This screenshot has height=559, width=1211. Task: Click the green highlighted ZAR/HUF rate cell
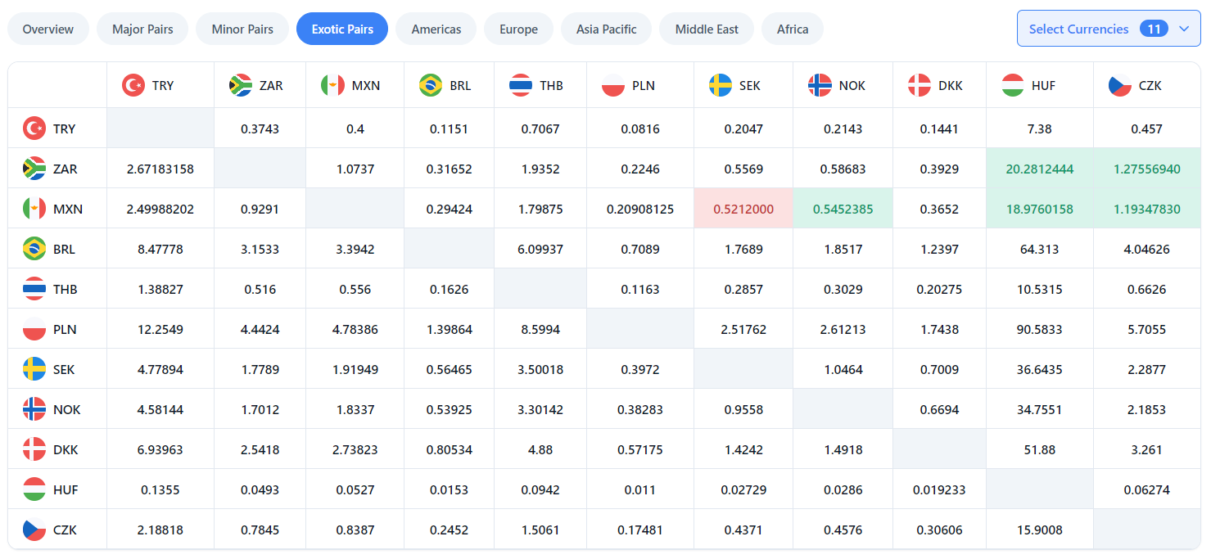tap(1039, 167)
